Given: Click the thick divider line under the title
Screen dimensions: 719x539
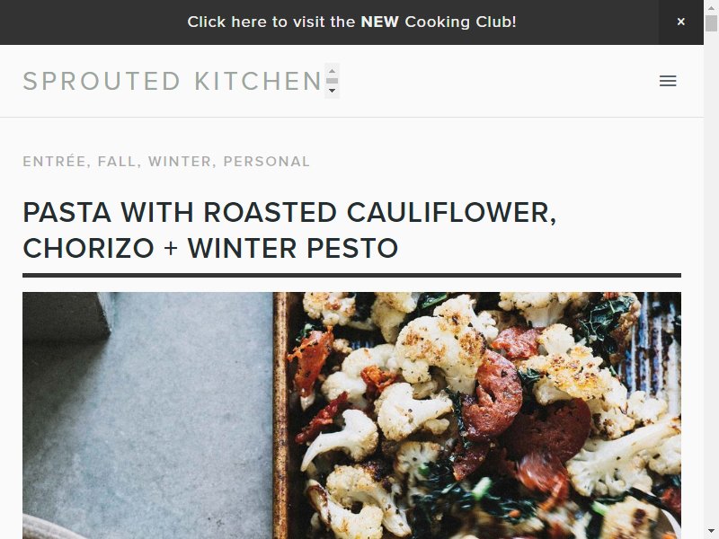Looking at the screenshot, I should [351, 276].
